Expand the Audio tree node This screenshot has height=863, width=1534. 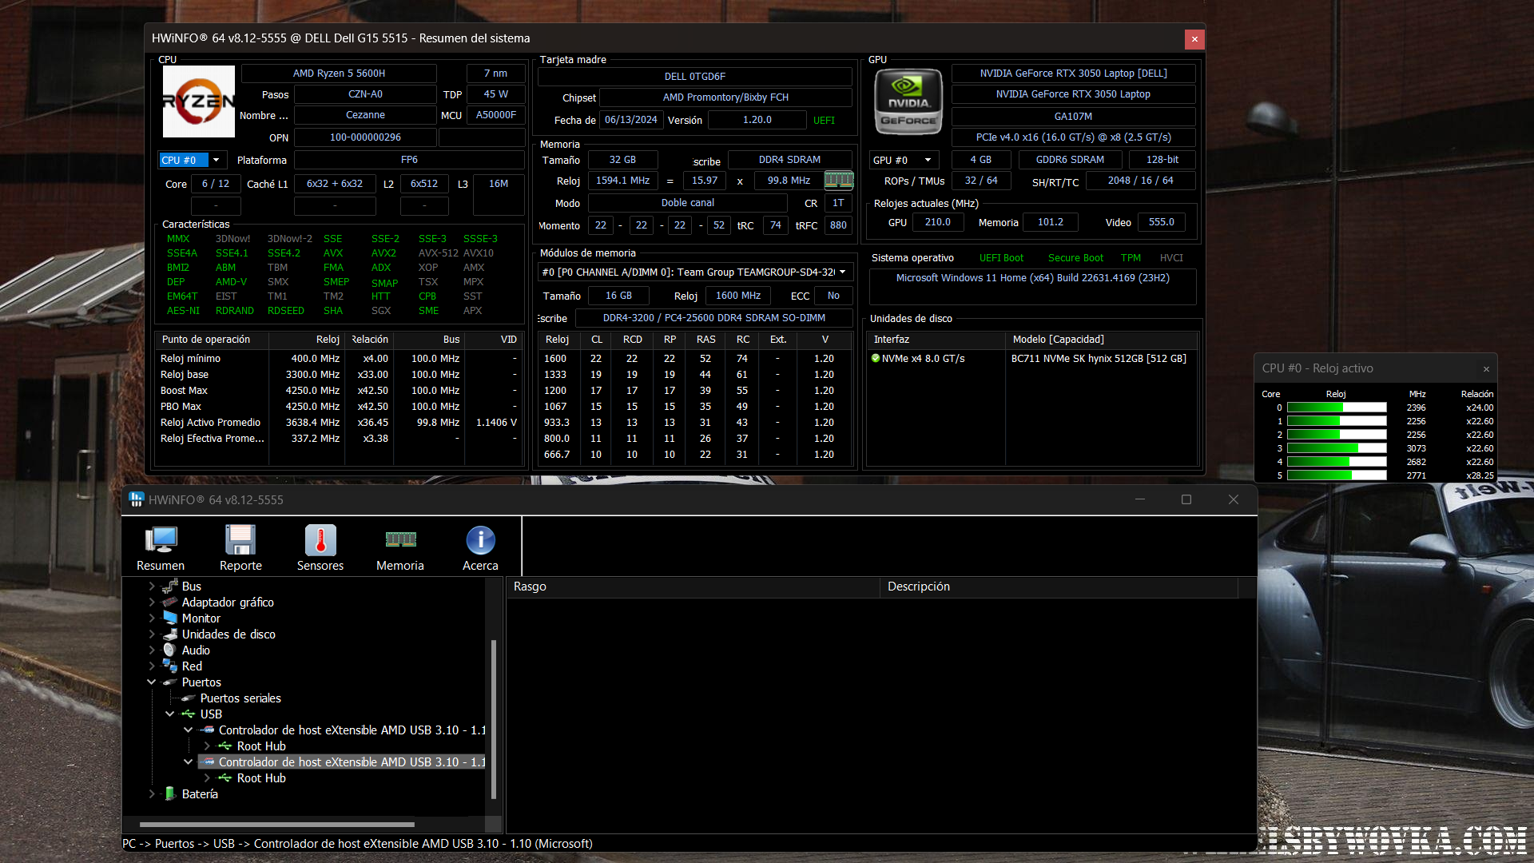pos(152,650)
